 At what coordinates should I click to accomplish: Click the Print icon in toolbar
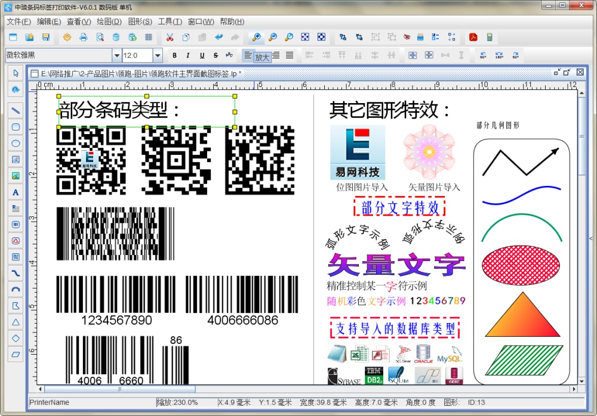[84, 37]
